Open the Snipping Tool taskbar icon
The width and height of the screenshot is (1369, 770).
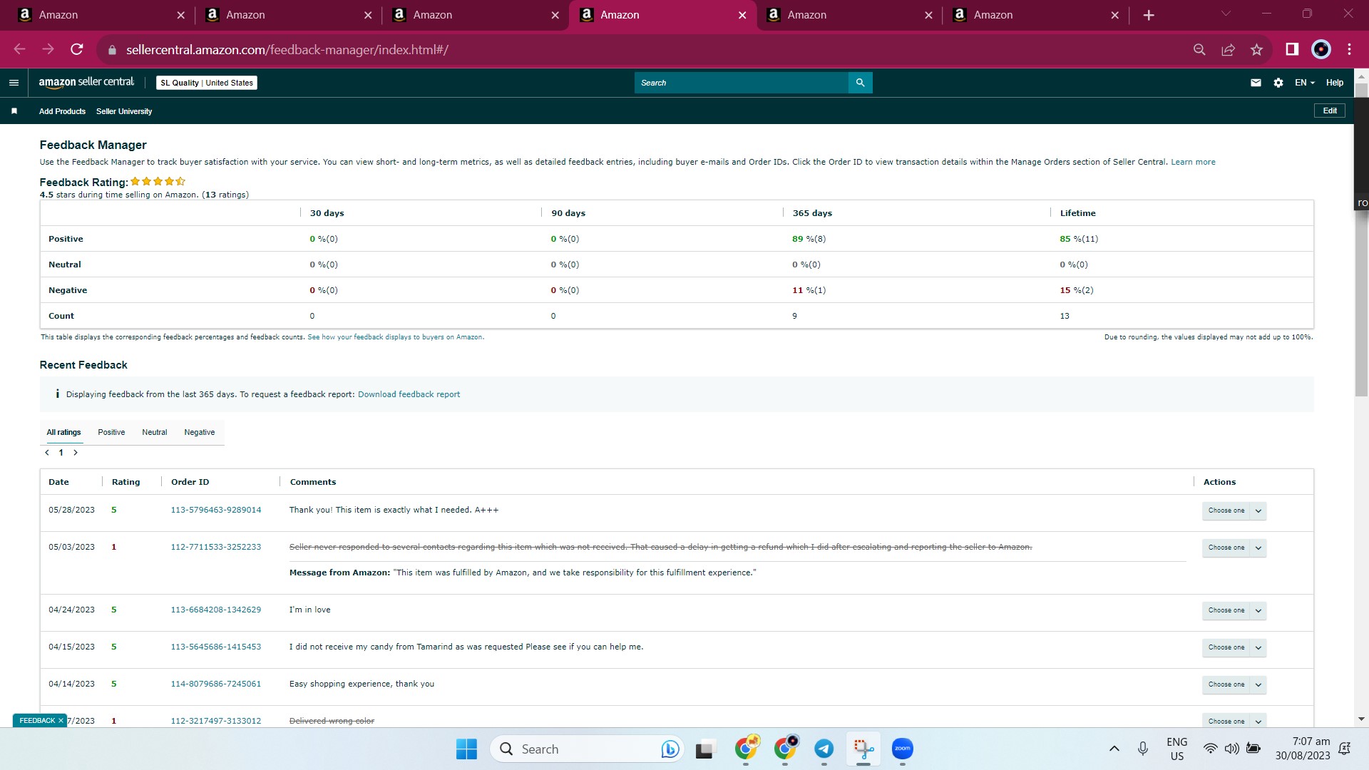pyautogui.click(x=863, y=749)
